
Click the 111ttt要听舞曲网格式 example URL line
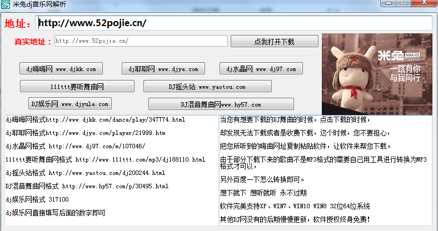pos(105,159)
